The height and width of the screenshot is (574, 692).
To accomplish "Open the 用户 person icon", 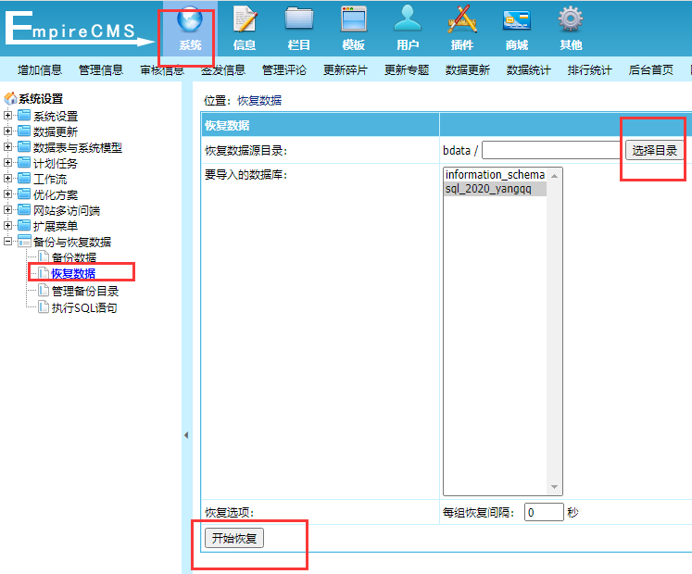I will tap(408, 19).
